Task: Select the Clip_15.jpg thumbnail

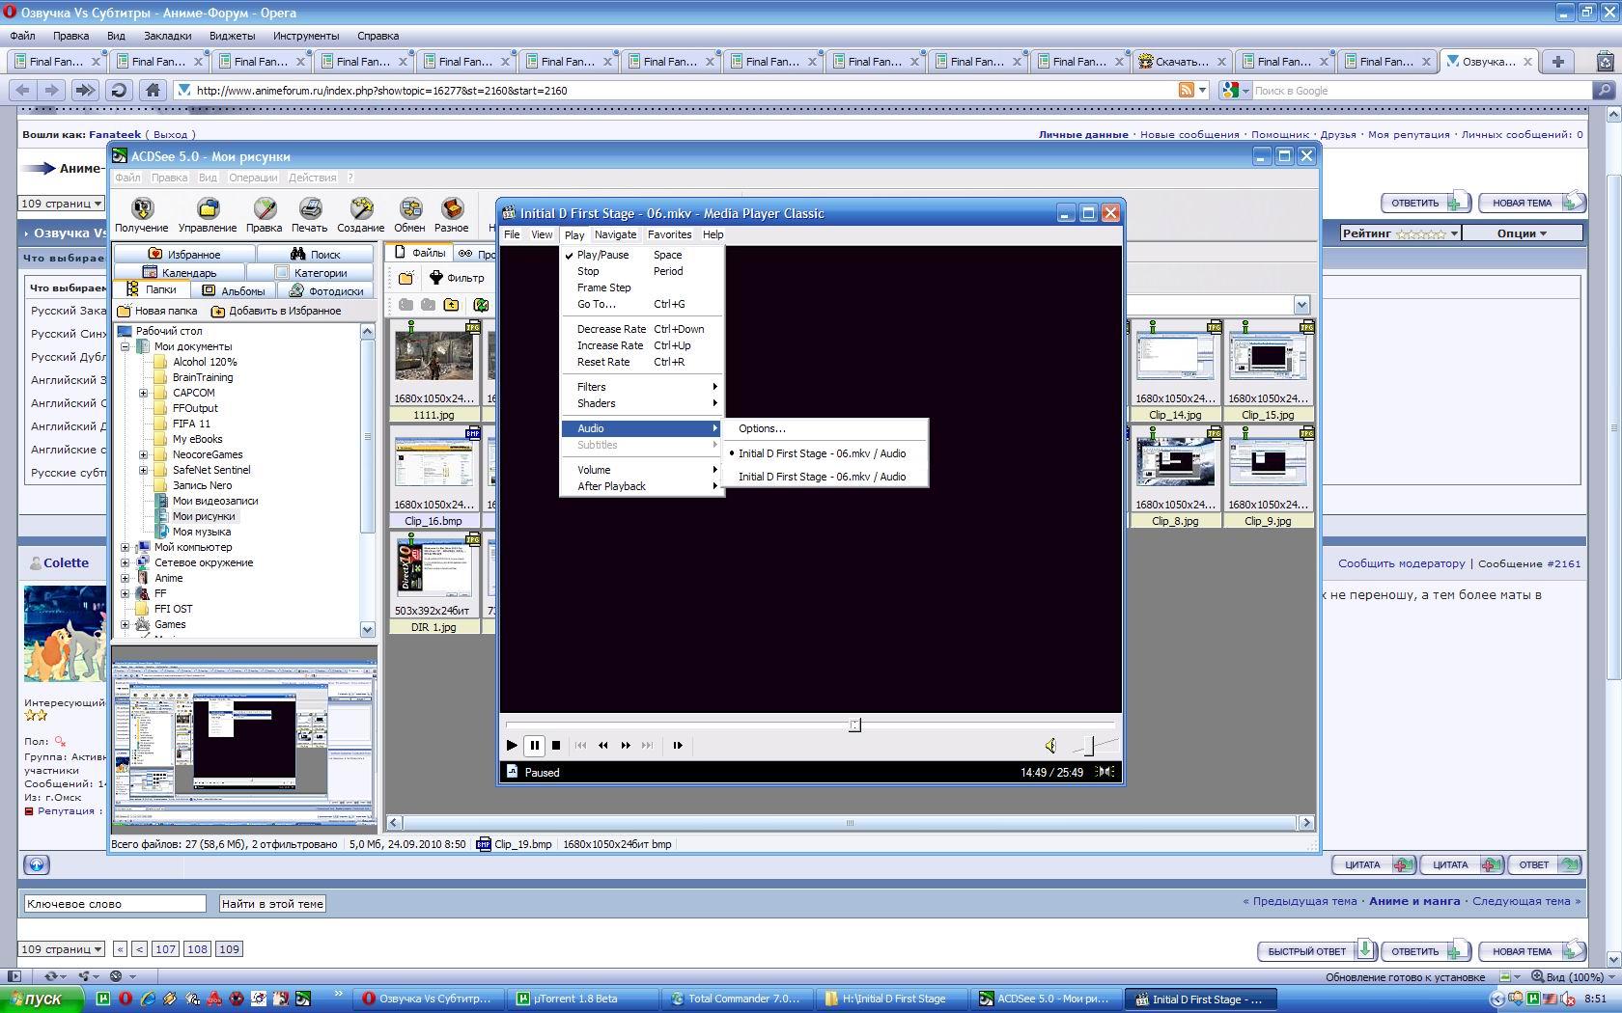Action: click(x=1268, y=371)
